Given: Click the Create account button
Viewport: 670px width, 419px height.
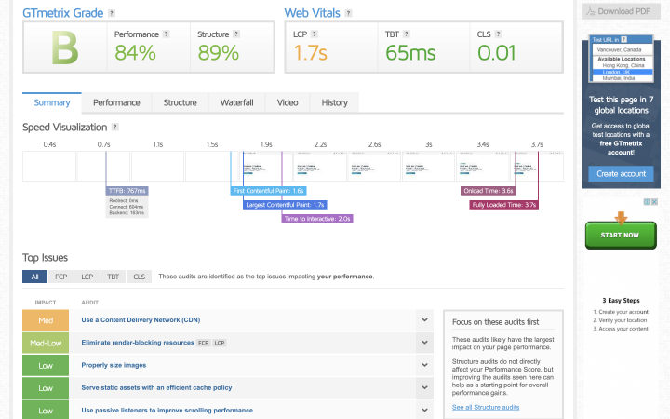Looking at the screenshot, I should [x=621, y=173].
